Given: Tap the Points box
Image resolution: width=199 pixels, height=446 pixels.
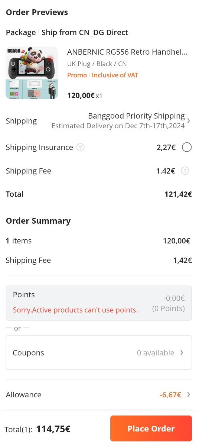Looking at the screenshot, I should click(99, 303).
